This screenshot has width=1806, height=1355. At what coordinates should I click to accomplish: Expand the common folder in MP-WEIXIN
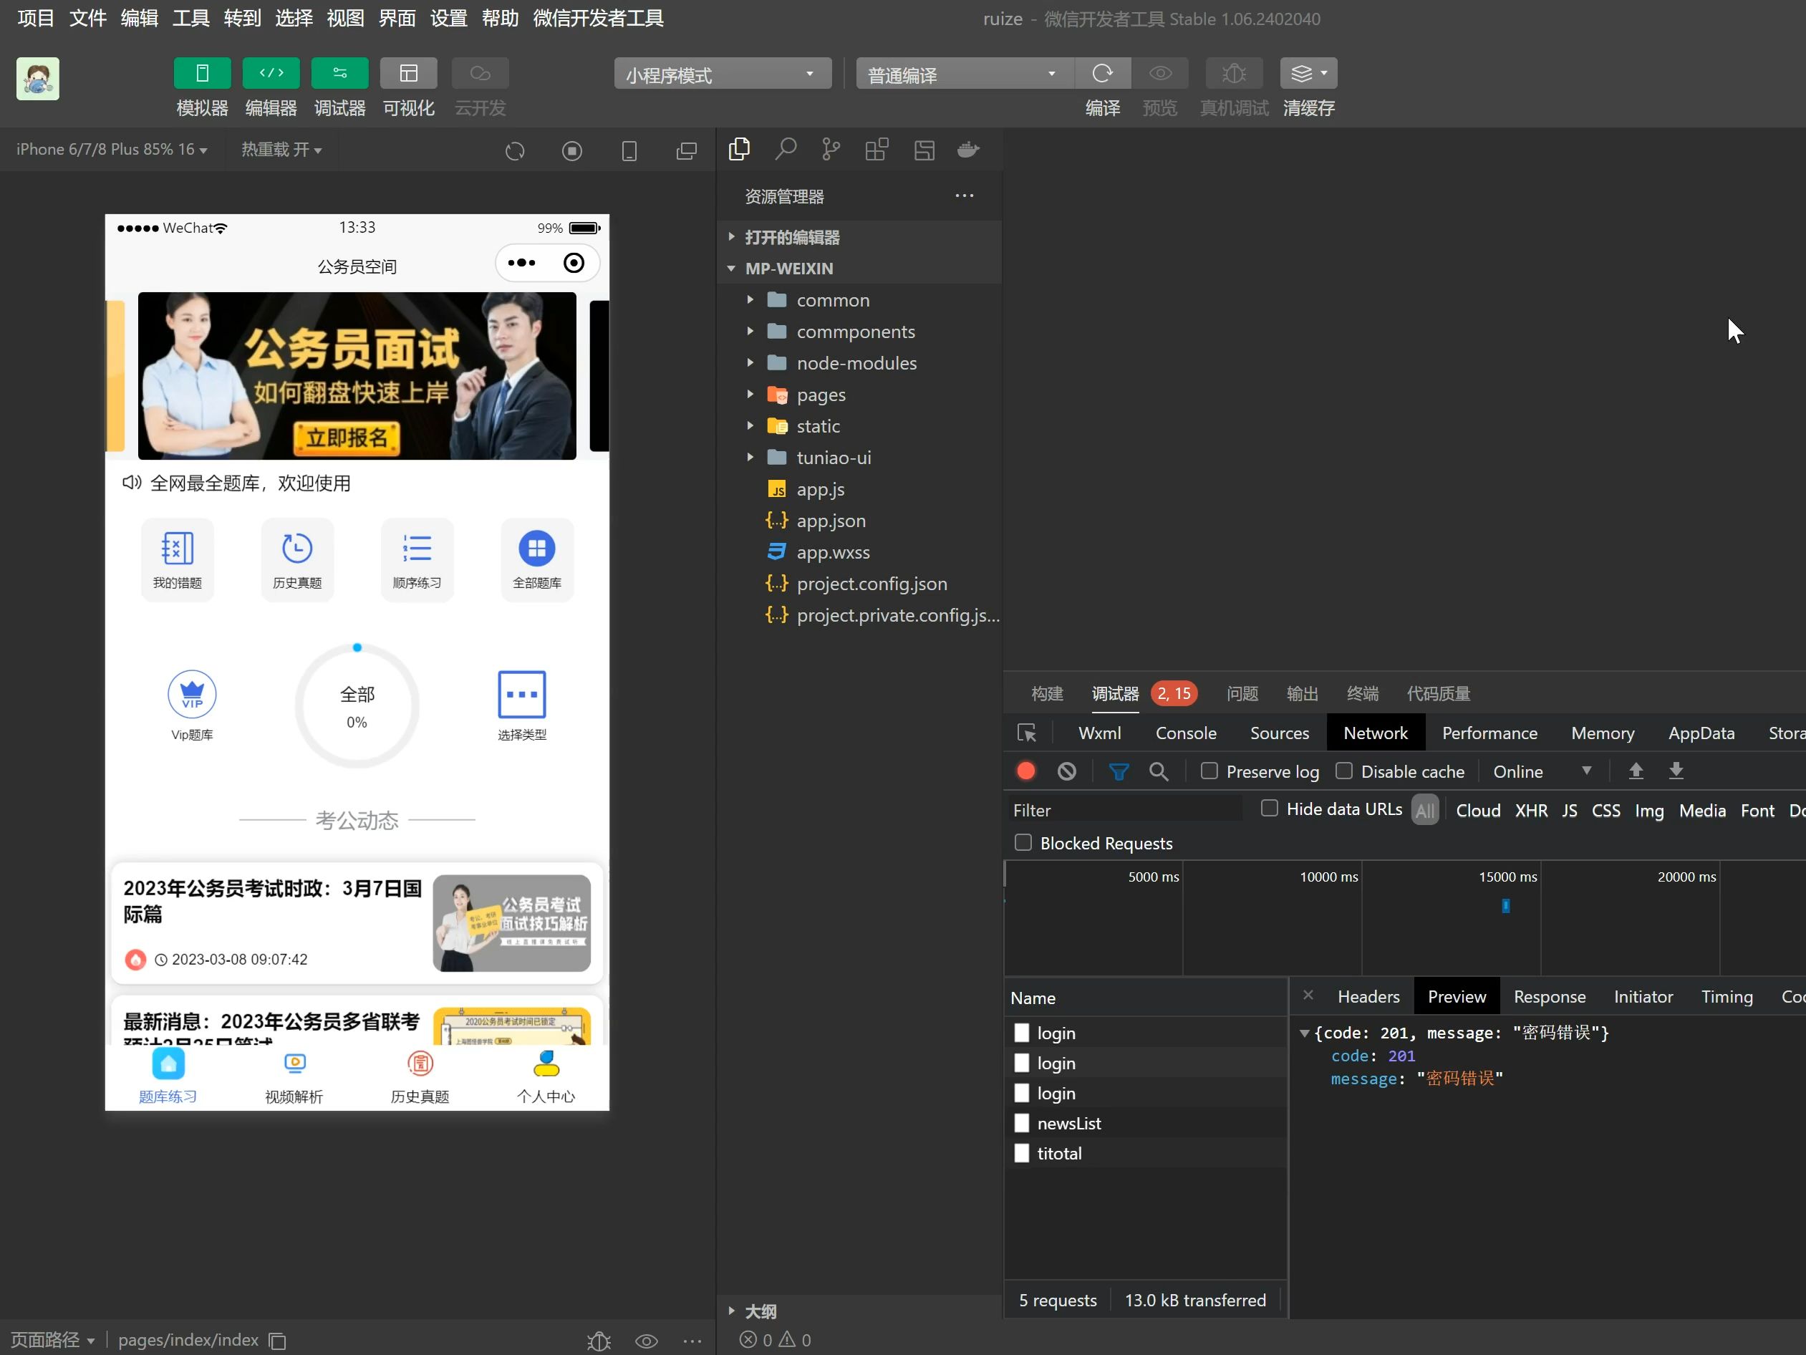coord(750,299)
